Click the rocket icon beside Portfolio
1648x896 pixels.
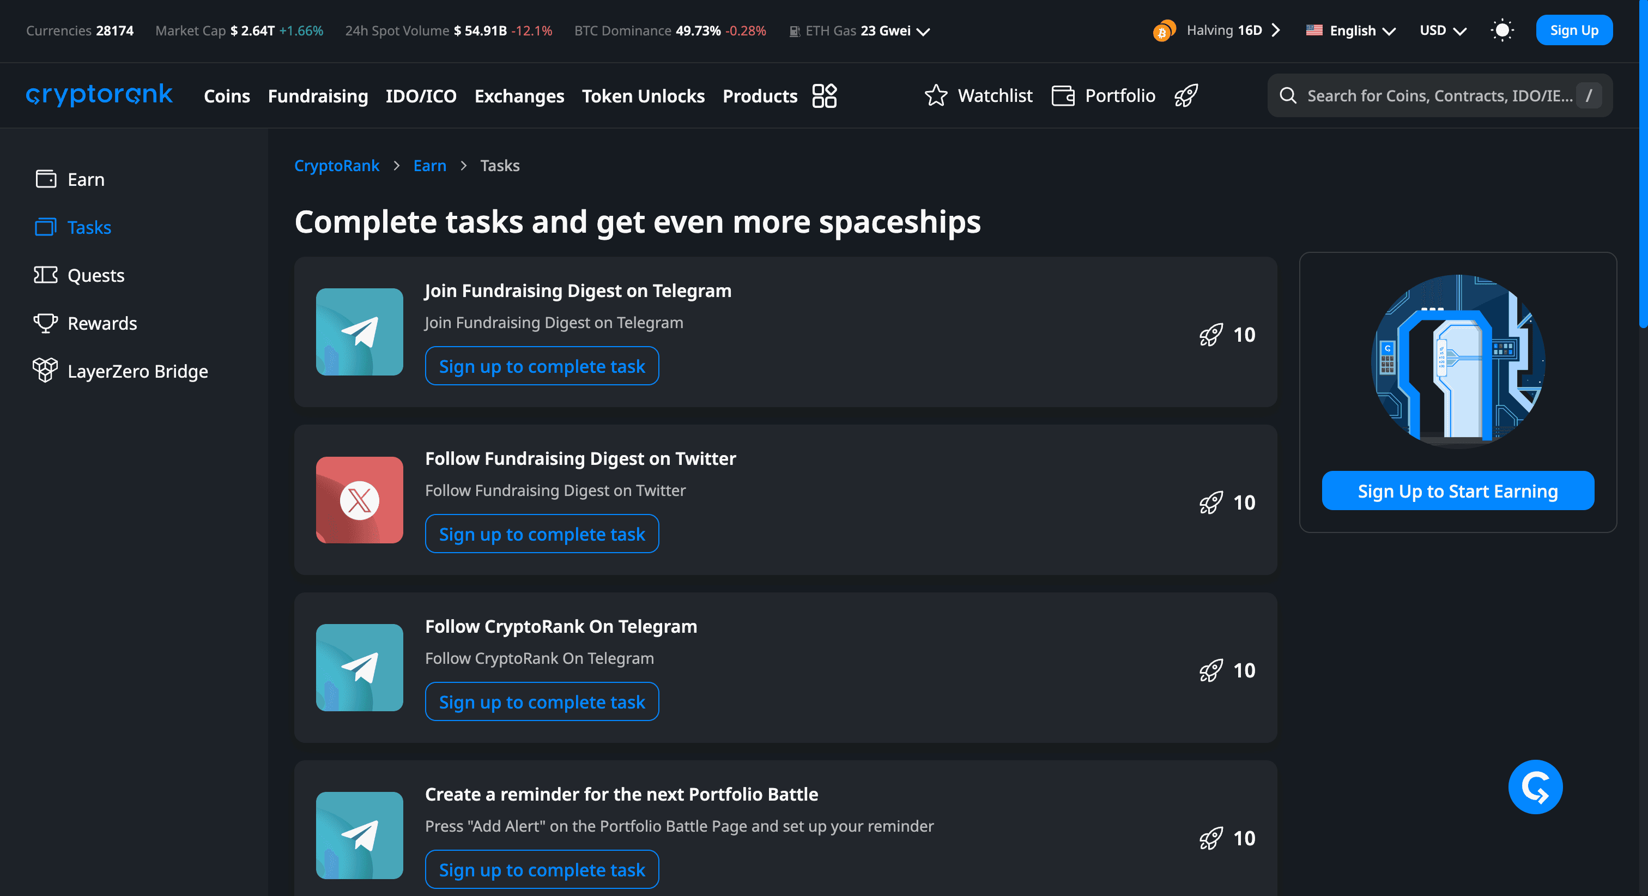click(x=1185, y=95)
